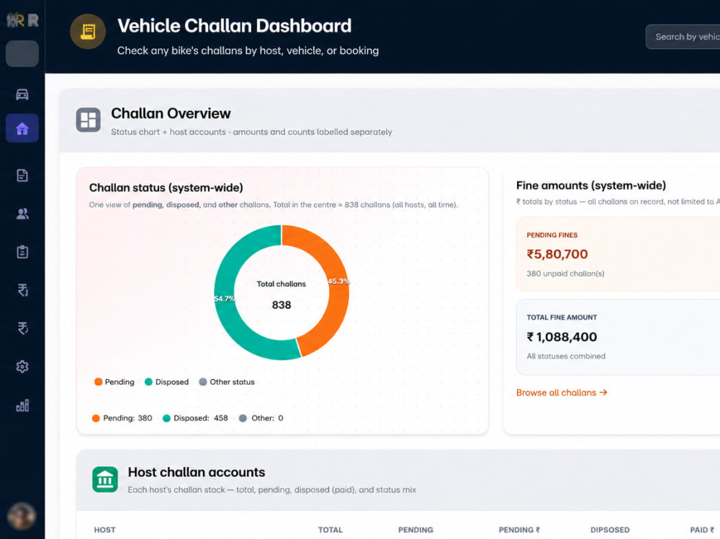The height and width of the screenshot is (539, 720).
Task: Click the lower rupee sidebar icon
Action: coord(22,328)
